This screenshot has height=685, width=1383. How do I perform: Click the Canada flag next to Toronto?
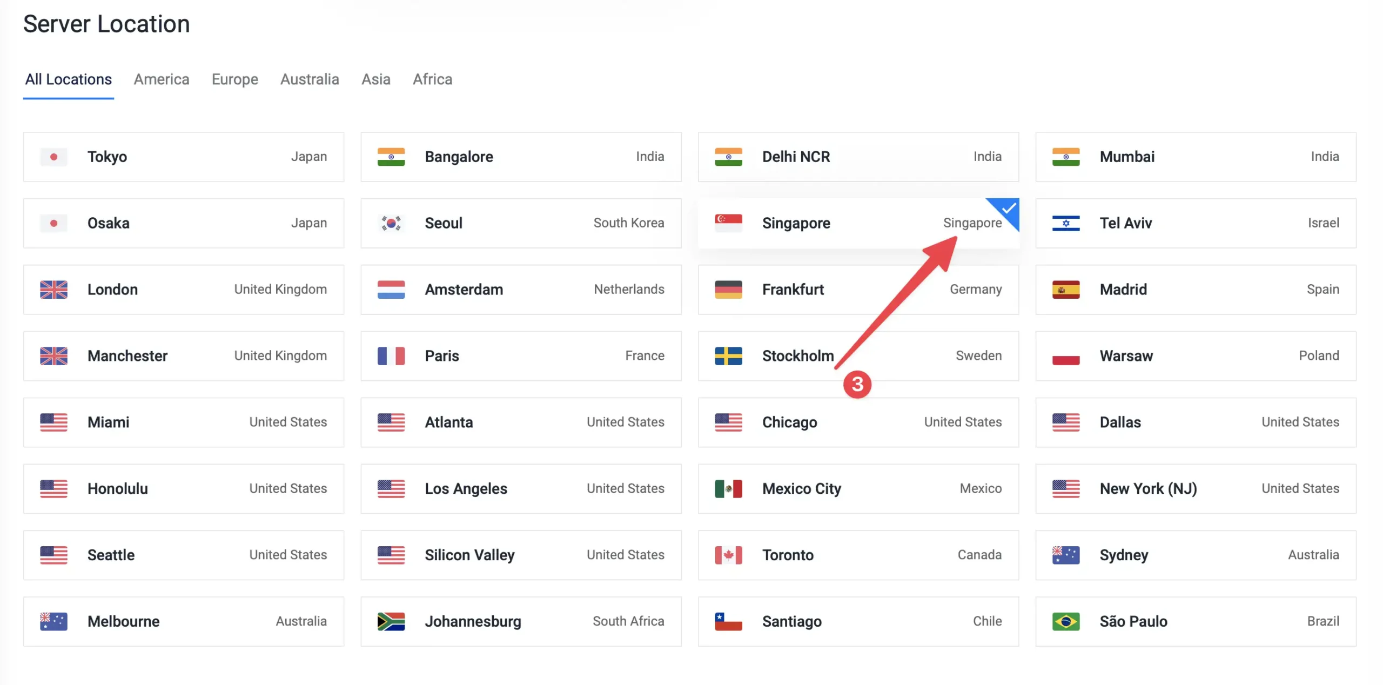728,555
